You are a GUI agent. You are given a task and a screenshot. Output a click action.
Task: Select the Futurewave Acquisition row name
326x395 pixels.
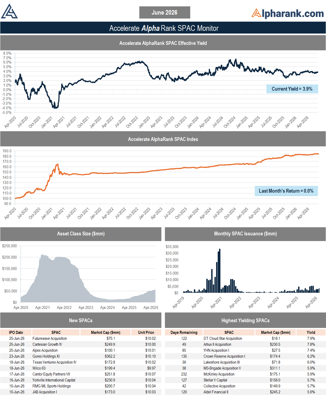point(50,338)
